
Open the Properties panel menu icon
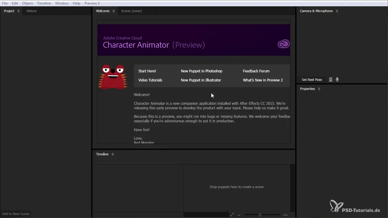(x=319, y=89)
